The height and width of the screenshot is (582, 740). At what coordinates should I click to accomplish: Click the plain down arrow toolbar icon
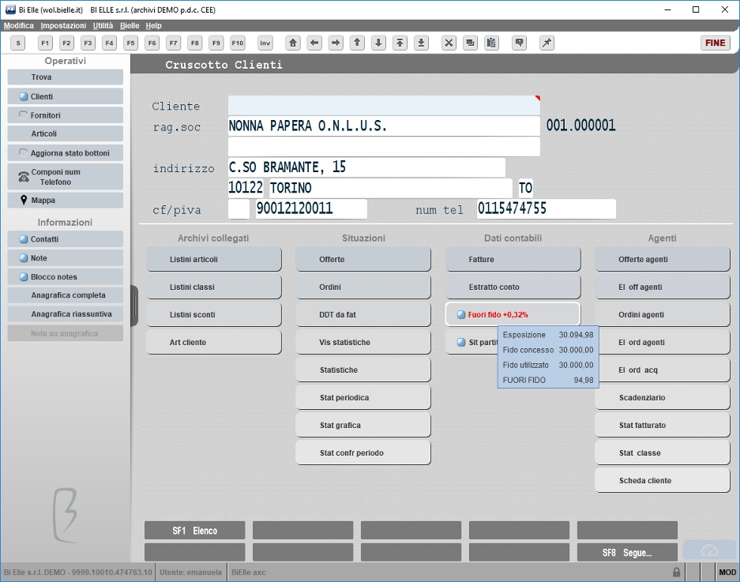coord(378,43)
